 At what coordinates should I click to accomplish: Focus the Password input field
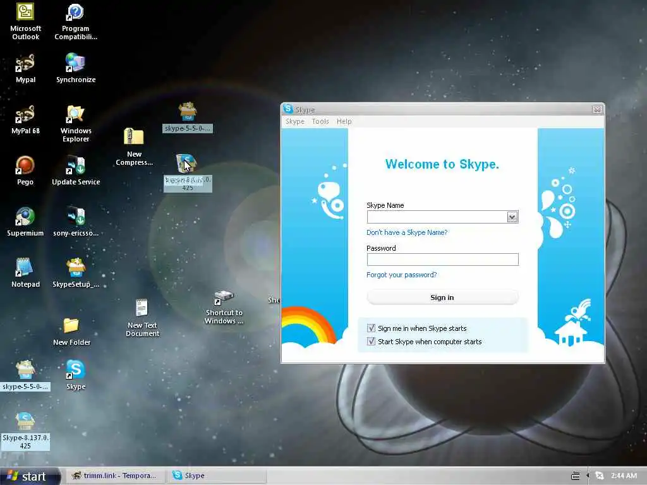[x=442, y=260]
